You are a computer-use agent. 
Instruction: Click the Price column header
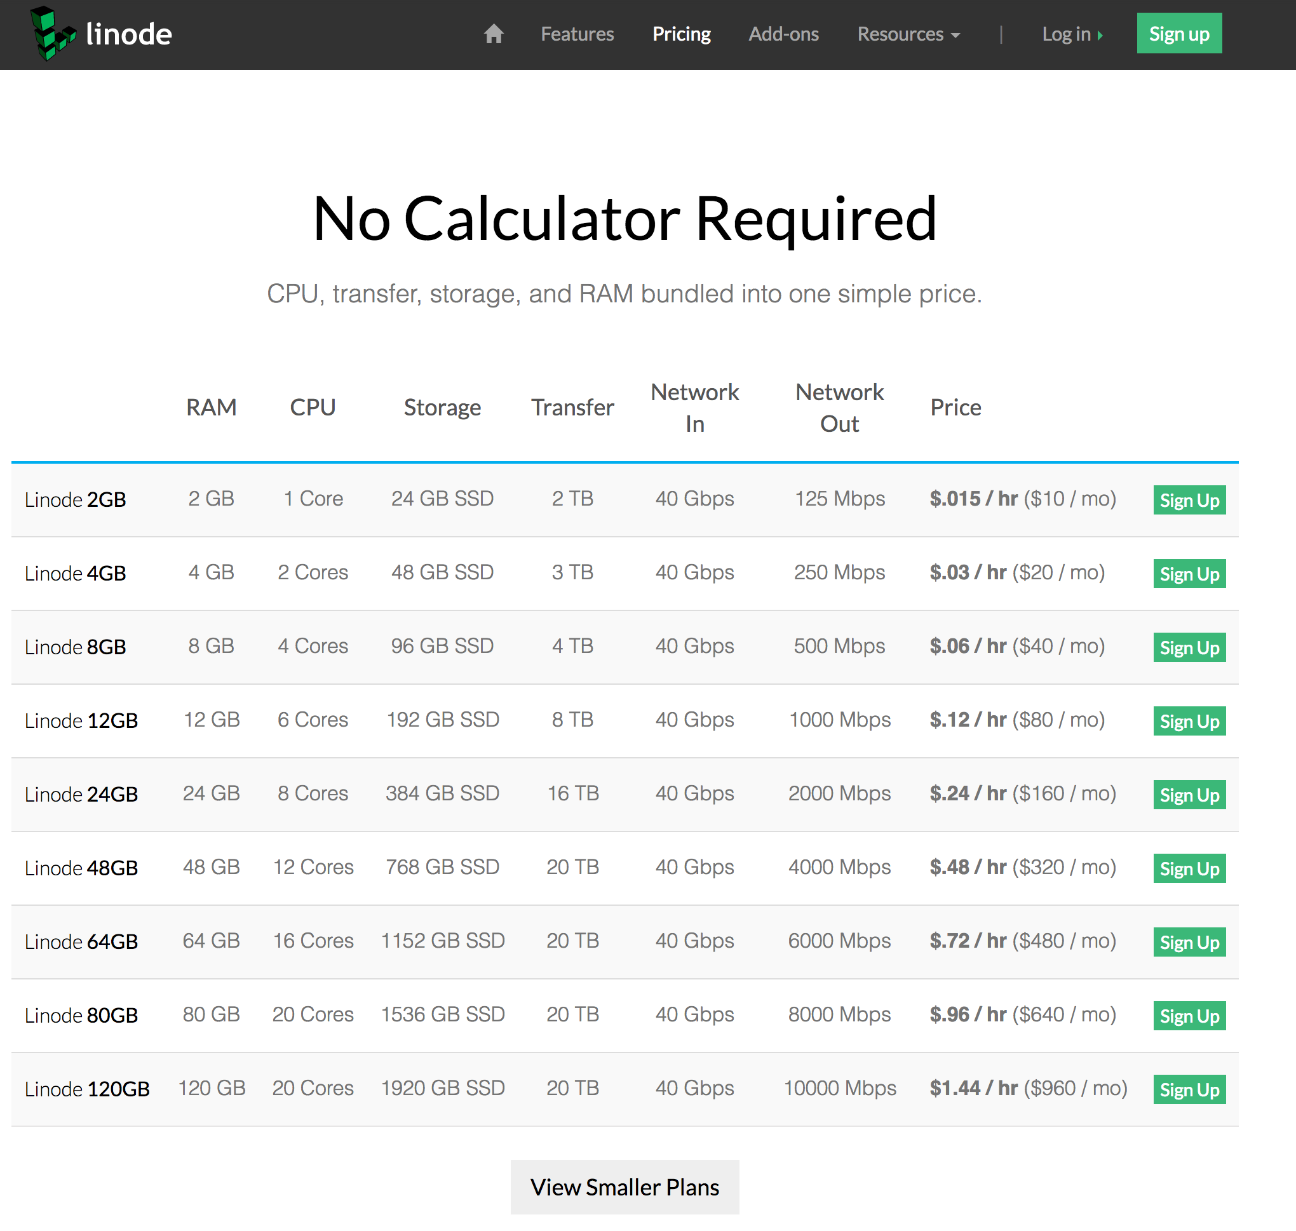point(955,408)
